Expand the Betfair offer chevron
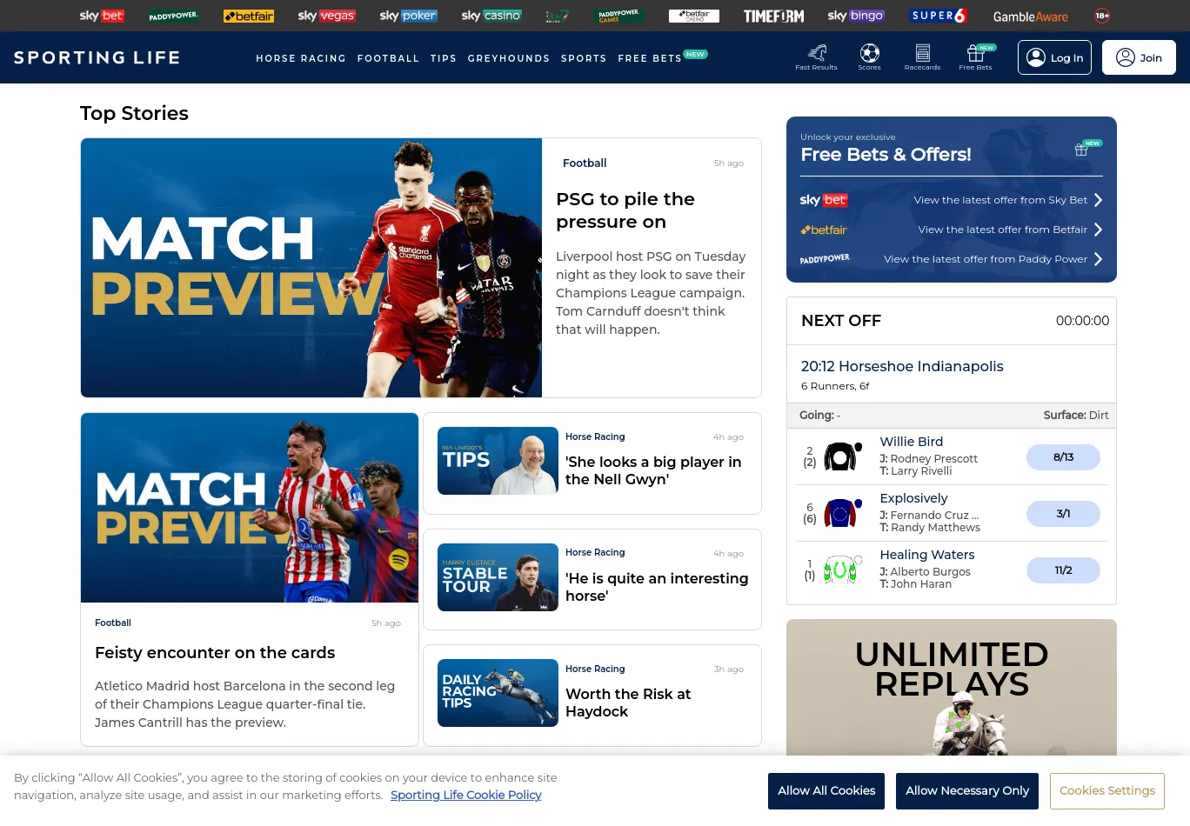This screenshot has height=826, width=1190. point(1098,230)
